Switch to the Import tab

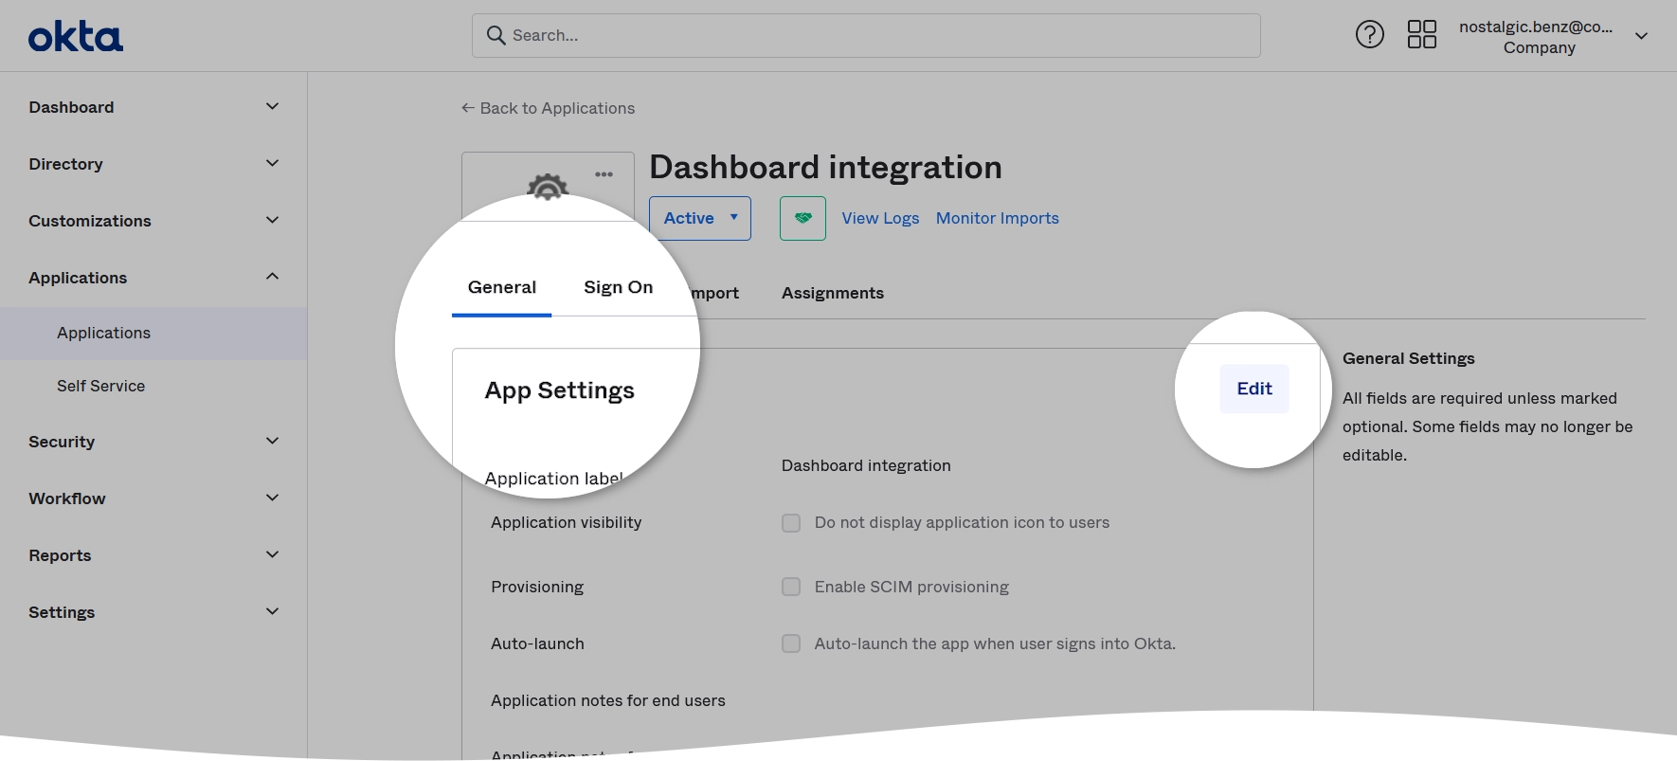tap(713, 293)
